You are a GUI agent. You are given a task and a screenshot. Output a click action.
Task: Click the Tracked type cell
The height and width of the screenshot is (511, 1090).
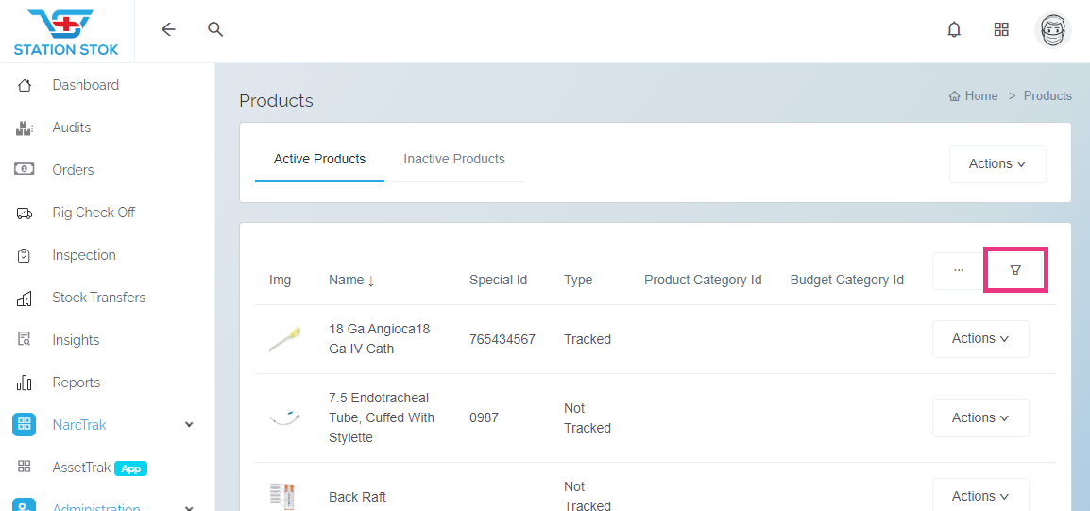pyautogui.click(x=588, y=339)
